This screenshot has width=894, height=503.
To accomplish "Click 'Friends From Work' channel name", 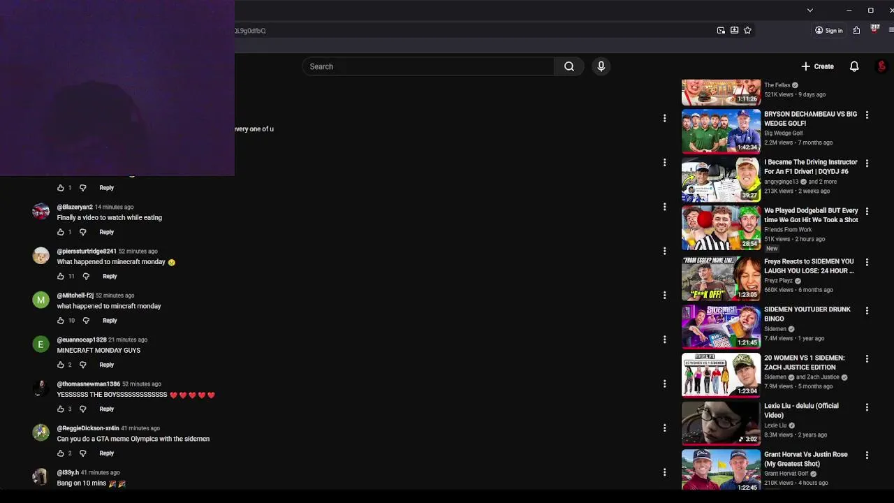I will 788,230.
